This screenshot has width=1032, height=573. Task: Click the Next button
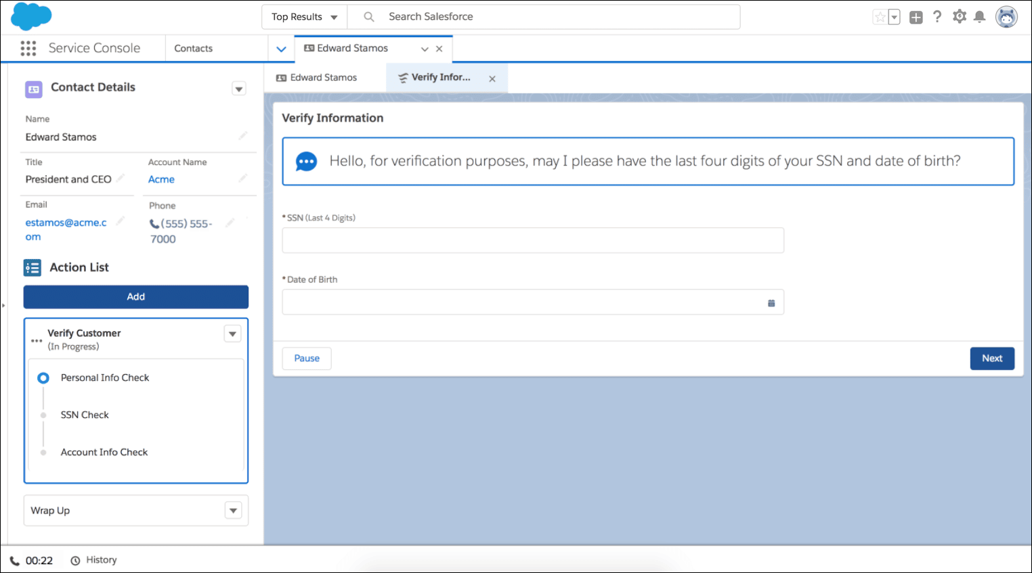(992, 359)
